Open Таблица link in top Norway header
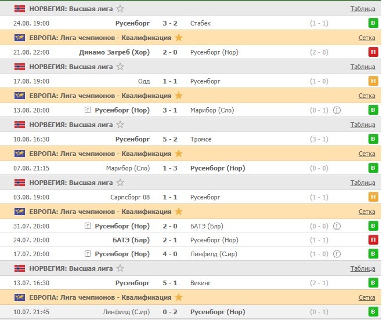 [x=363, y=9]
